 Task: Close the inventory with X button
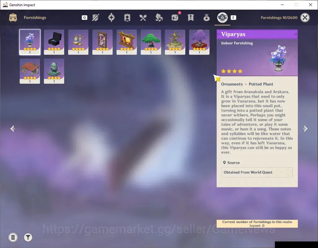click(305, 17)
